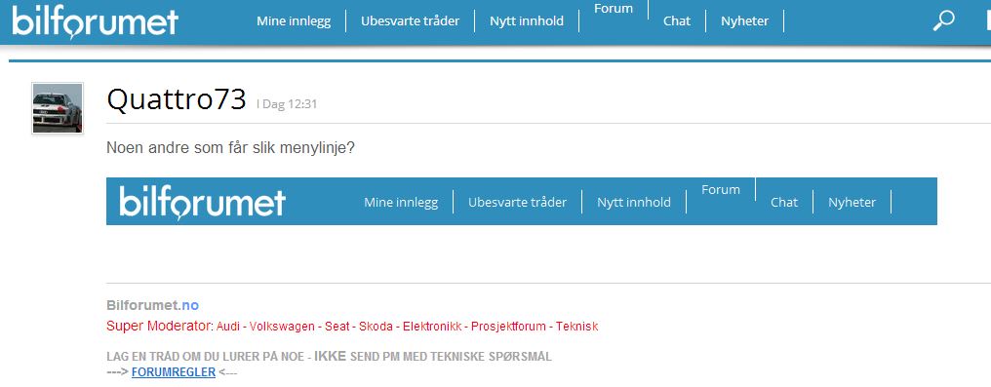This screenshot has width=991, height=387.
Task: Click the bilforumet logo in header
Action: pyautogui.click(x=95, y=23)
